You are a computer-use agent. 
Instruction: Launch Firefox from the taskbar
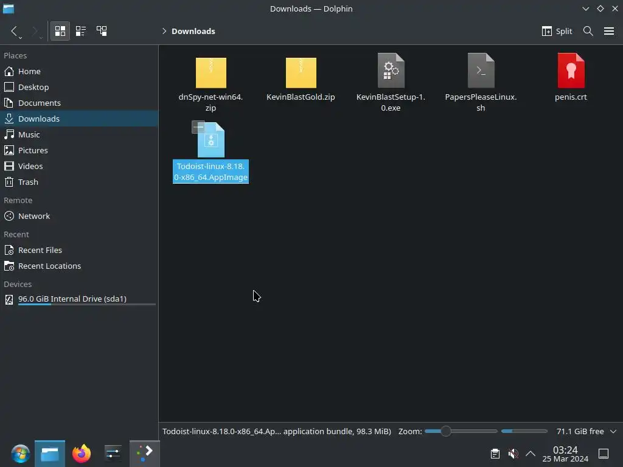82,454
